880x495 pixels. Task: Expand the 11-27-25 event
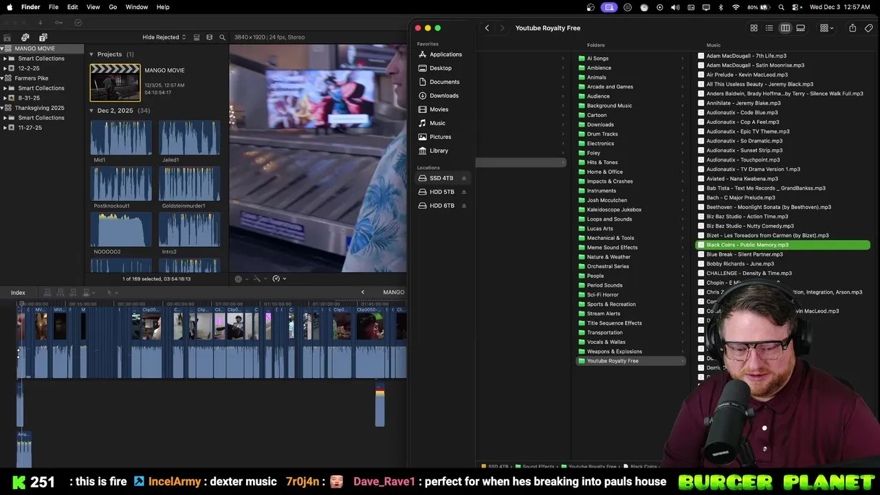click(x=5, y=128)
